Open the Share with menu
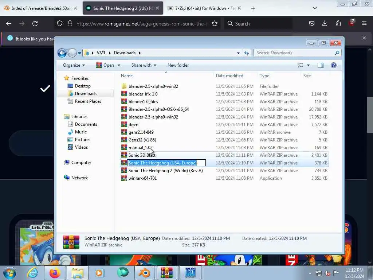 [144, 65]
